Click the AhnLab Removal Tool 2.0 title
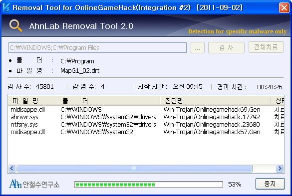This screenshot has height=196, width=292. coord(81,26)
